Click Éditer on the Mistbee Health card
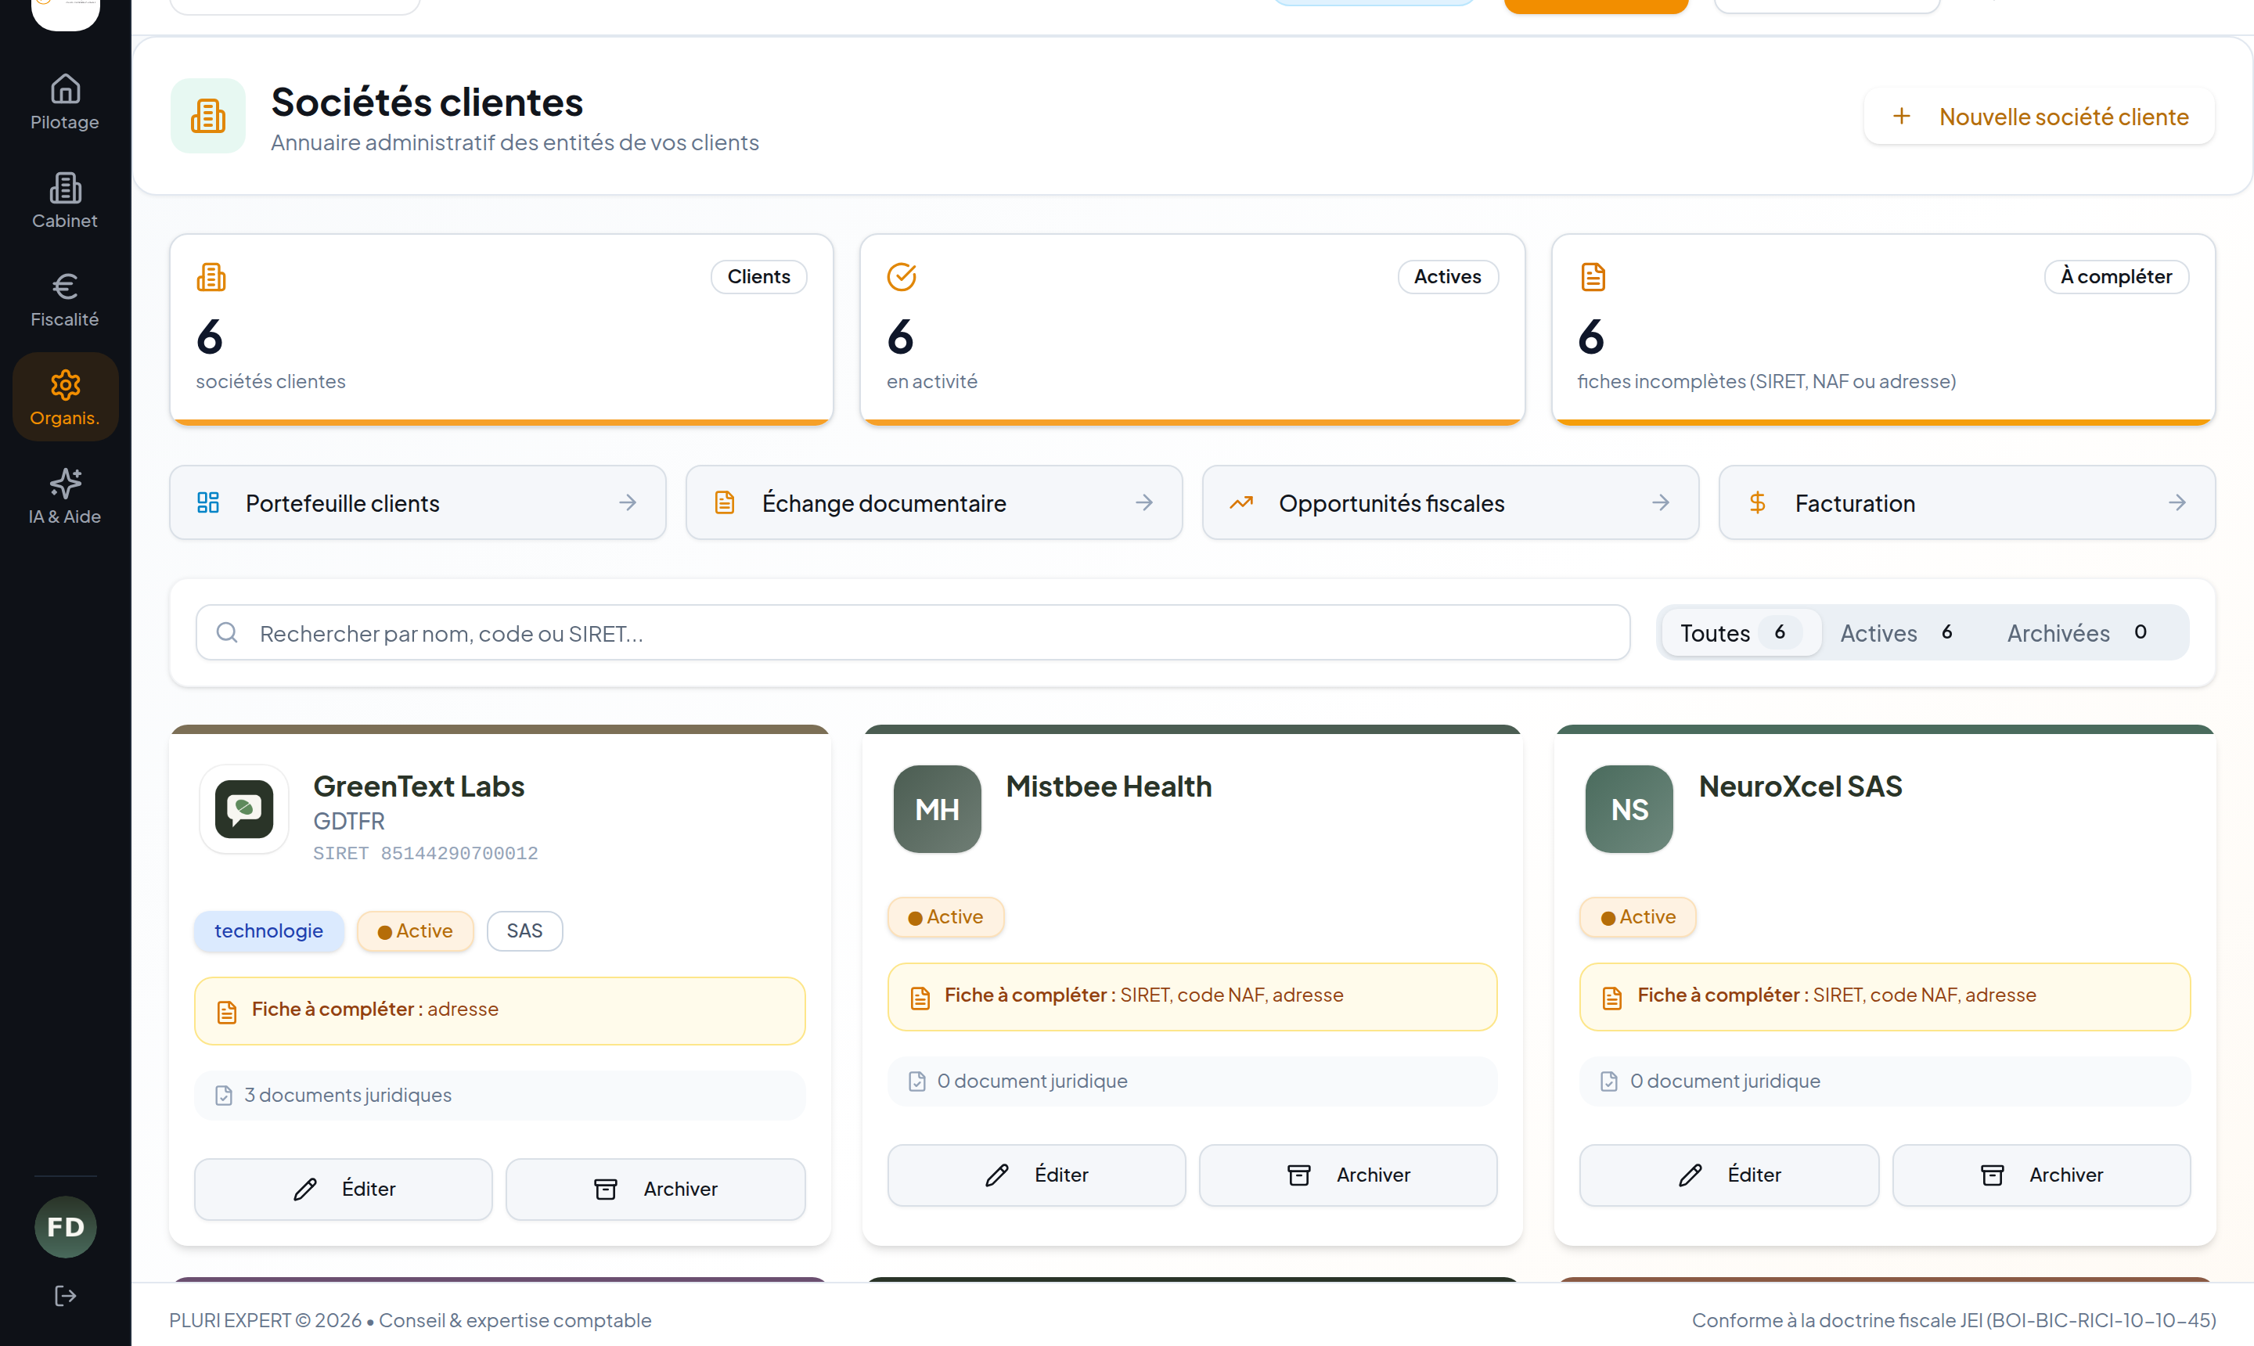Viewport: 2254px width, 1346px height. [1036, 1175]
